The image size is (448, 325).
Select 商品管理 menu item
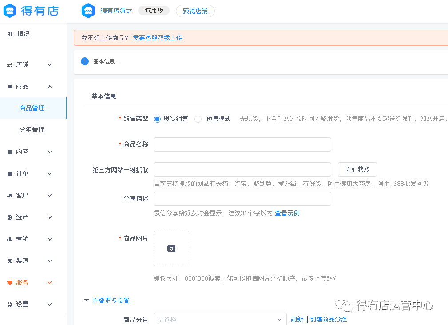pos(32,108)
